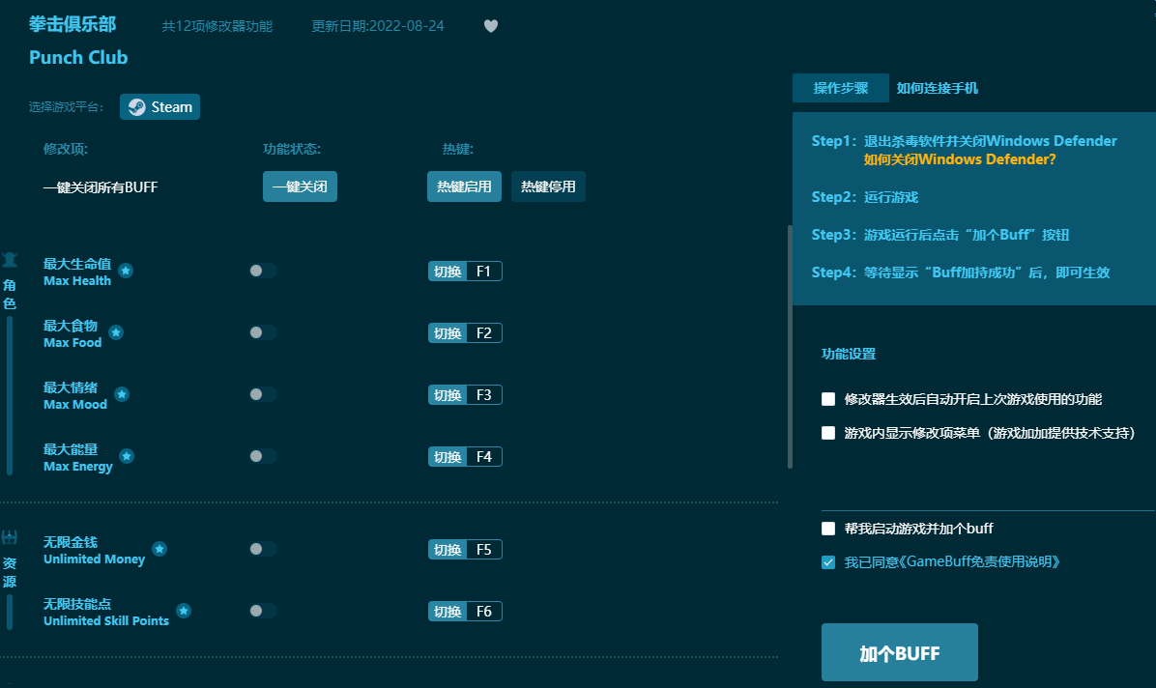
Task: Toggle the Max Health switch
Action: (263, 271)
